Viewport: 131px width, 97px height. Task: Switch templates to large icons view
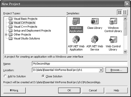120,12
